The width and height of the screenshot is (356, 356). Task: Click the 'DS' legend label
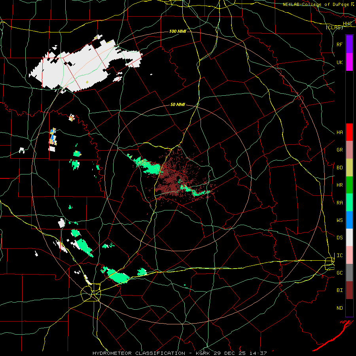tap(340, 237)
